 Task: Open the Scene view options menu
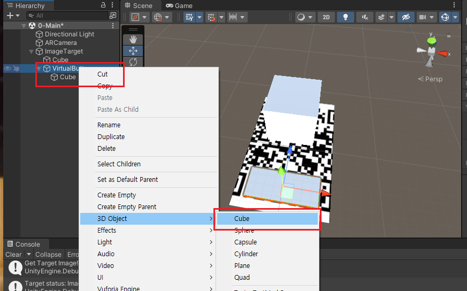coord(454,5)
